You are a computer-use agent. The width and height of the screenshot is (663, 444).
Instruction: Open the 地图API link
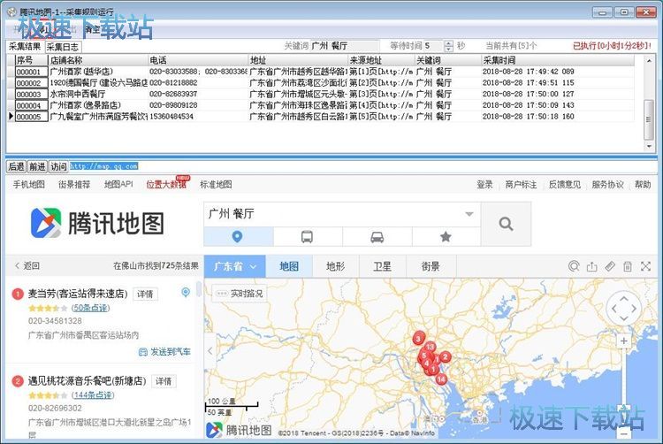[118, 184]
